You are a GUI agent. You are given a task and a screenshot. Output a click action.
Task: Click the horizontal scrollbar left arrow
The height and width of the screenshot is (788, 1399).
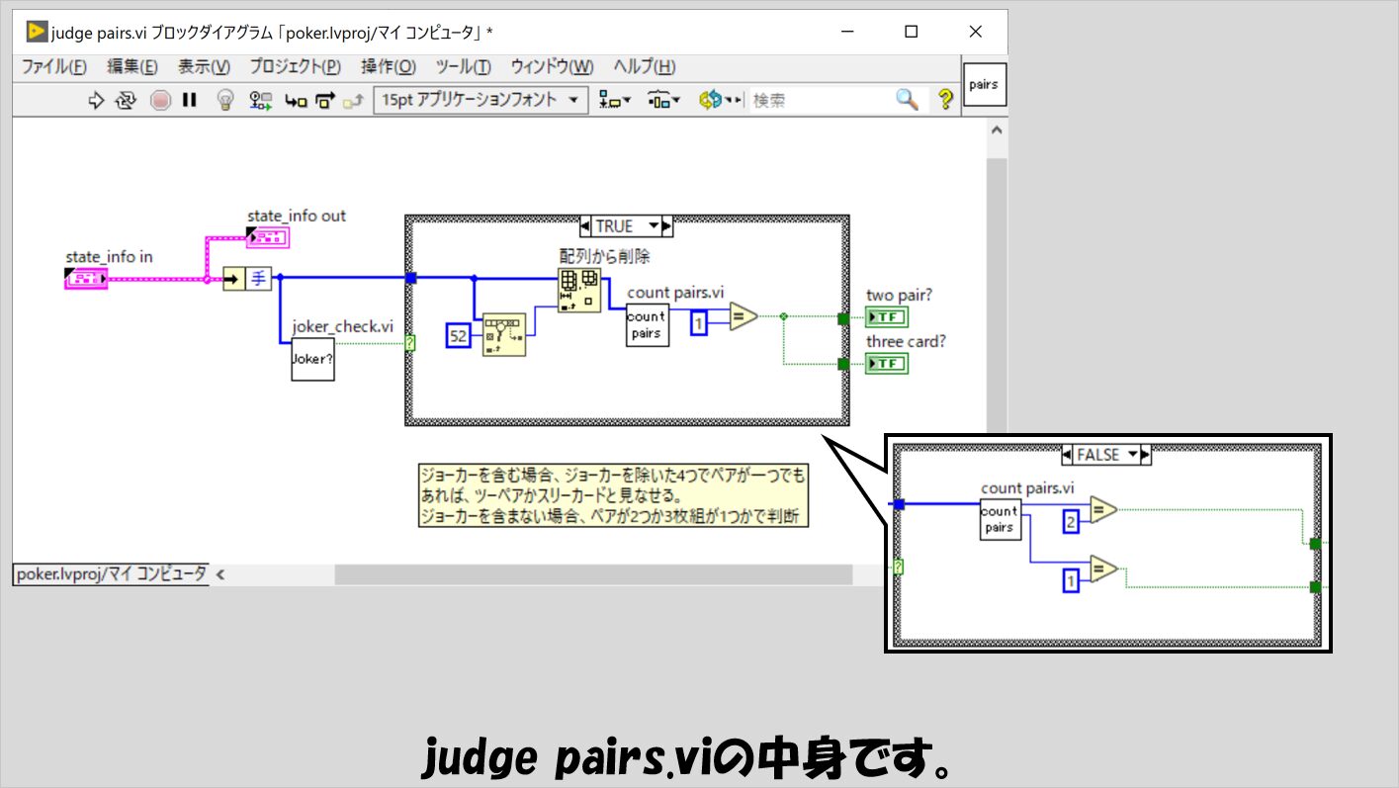coord(220,573)
